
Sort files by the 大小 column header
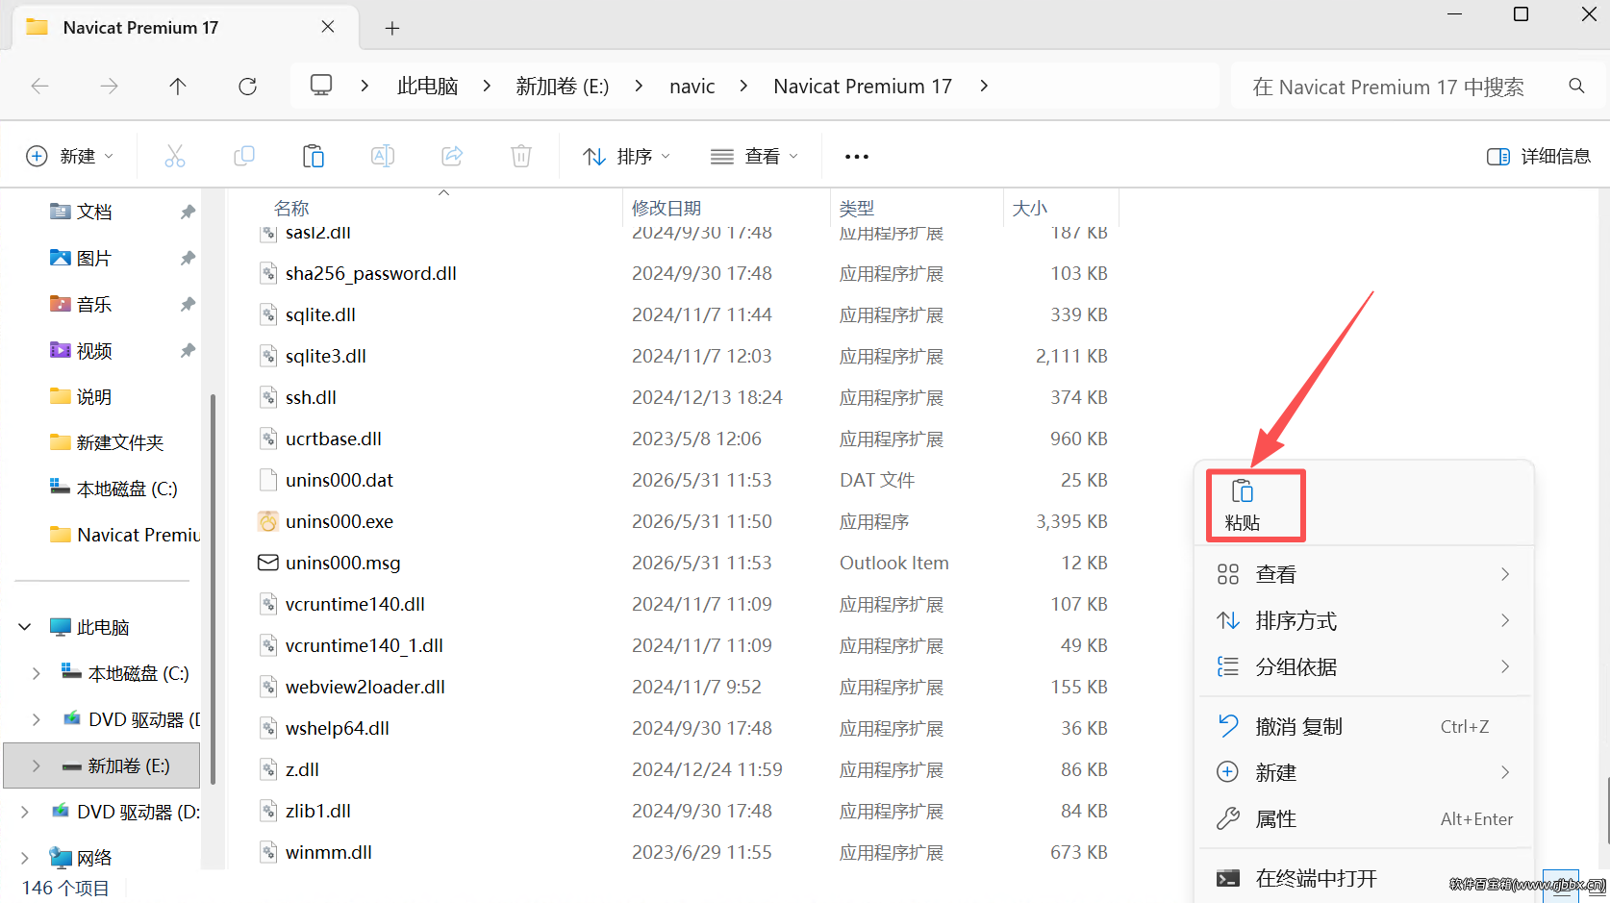tap(1030, 208)
